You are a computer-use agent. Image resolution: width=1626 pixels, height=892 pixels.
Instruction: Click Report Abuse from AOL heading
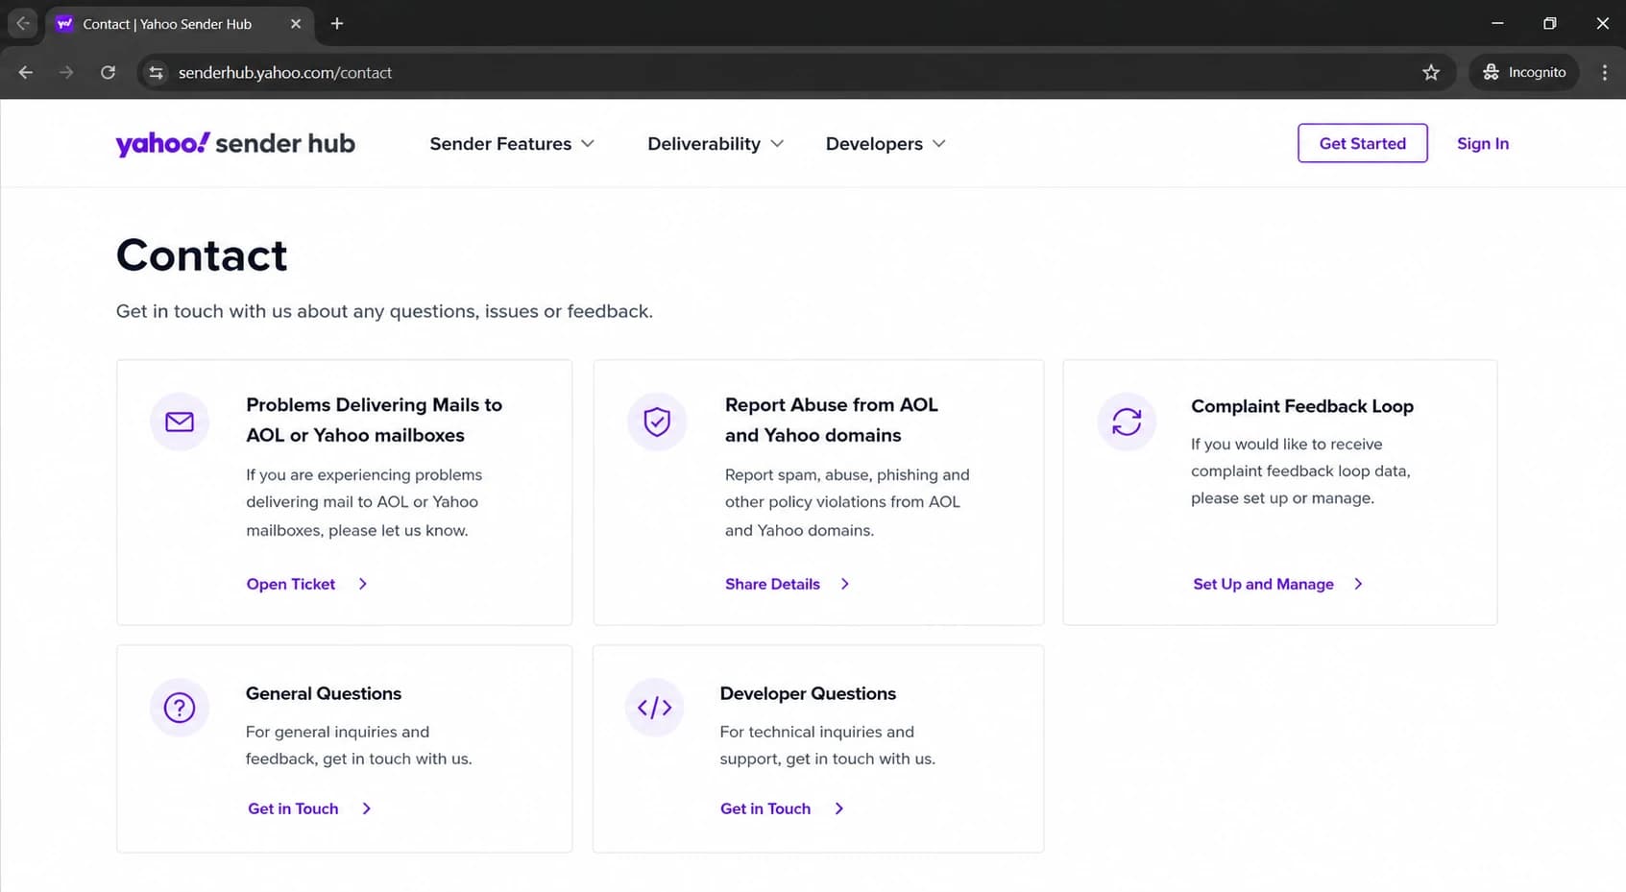tap(832, 420)
